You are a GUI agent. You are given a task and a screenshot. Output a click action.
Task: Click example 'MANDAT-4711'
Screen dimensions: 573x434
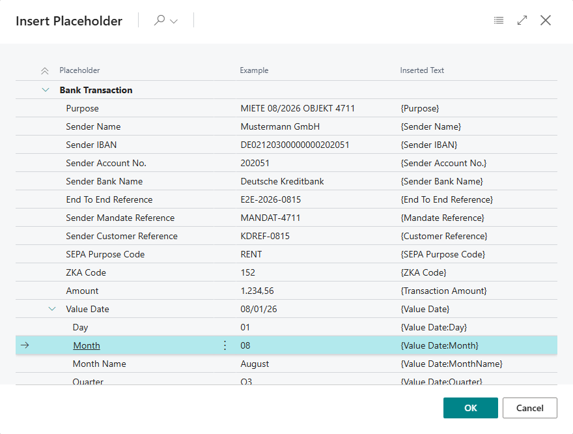click(270, 218)
